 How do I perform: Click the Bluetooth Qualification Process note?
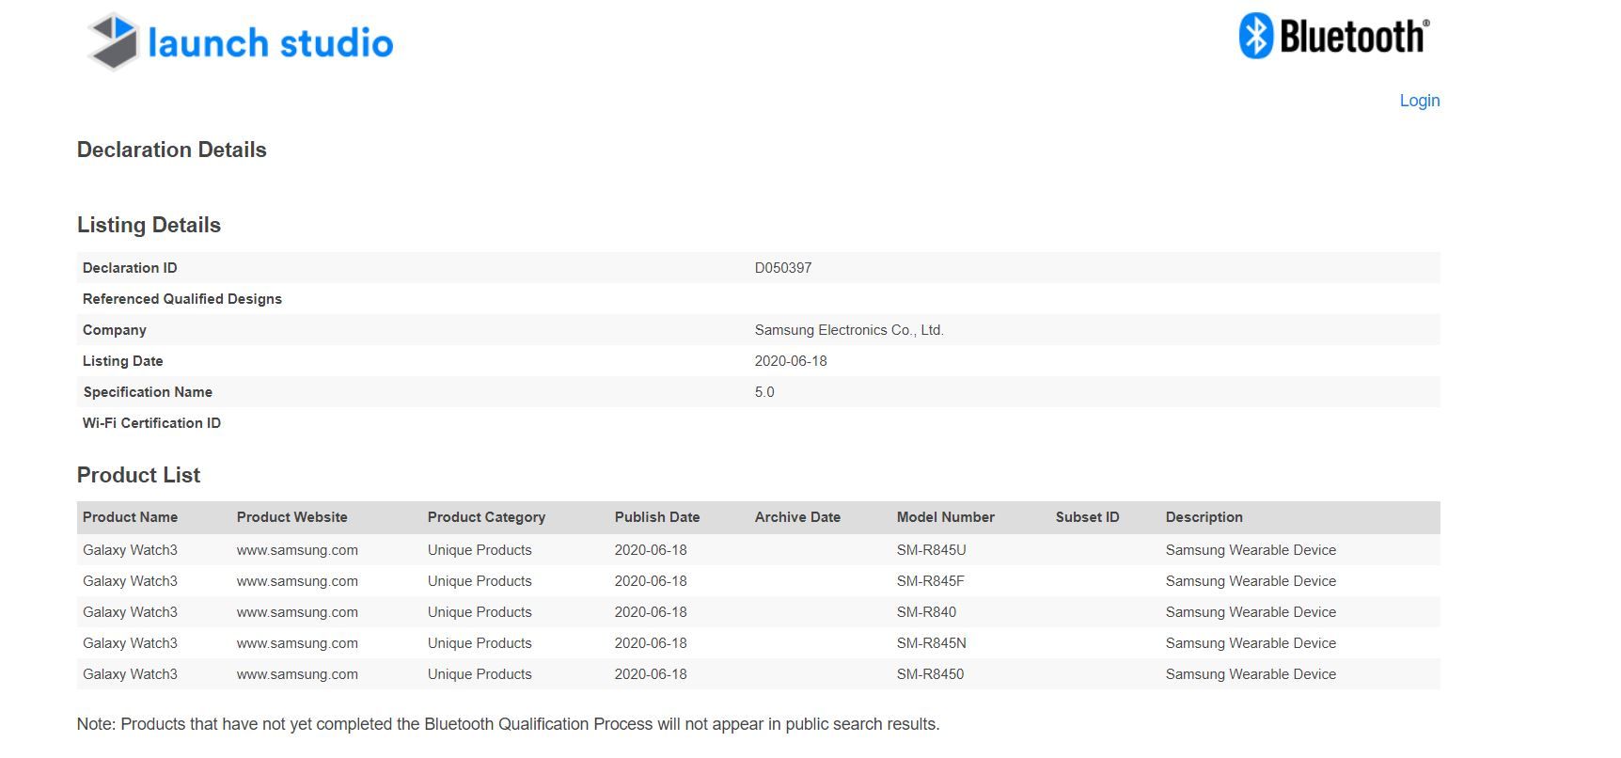(x=509, y=724)
